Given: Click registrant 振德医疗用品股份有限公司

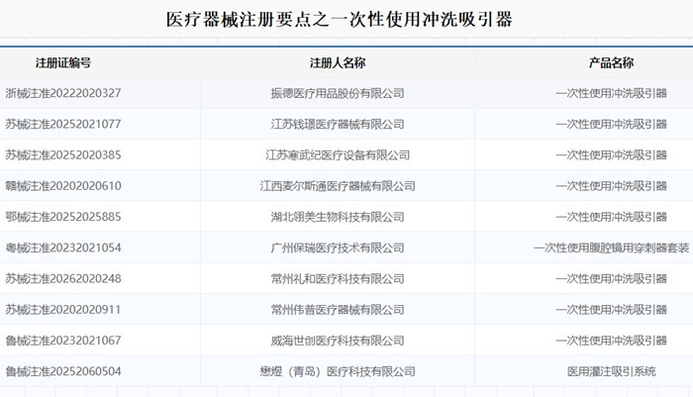Looking at the screenshot, I should coord(338,93).
